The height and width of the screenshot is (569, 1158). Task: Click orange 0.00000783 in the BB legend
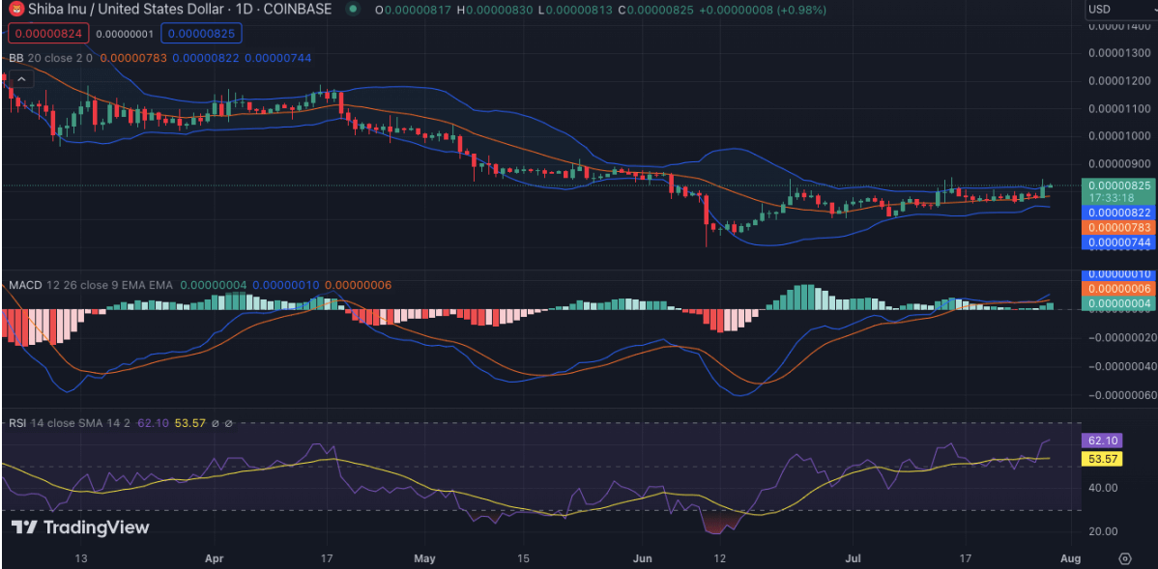(133, 58)
